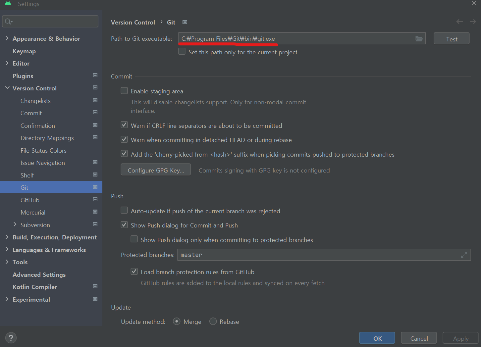Click the Cancel button

[x=419, y=338]
